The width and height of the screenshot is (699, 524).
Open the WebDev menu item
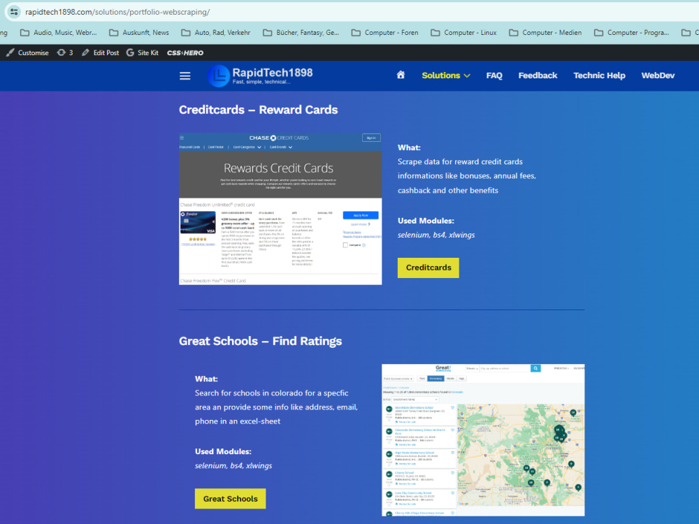click(x=658, y=75)
